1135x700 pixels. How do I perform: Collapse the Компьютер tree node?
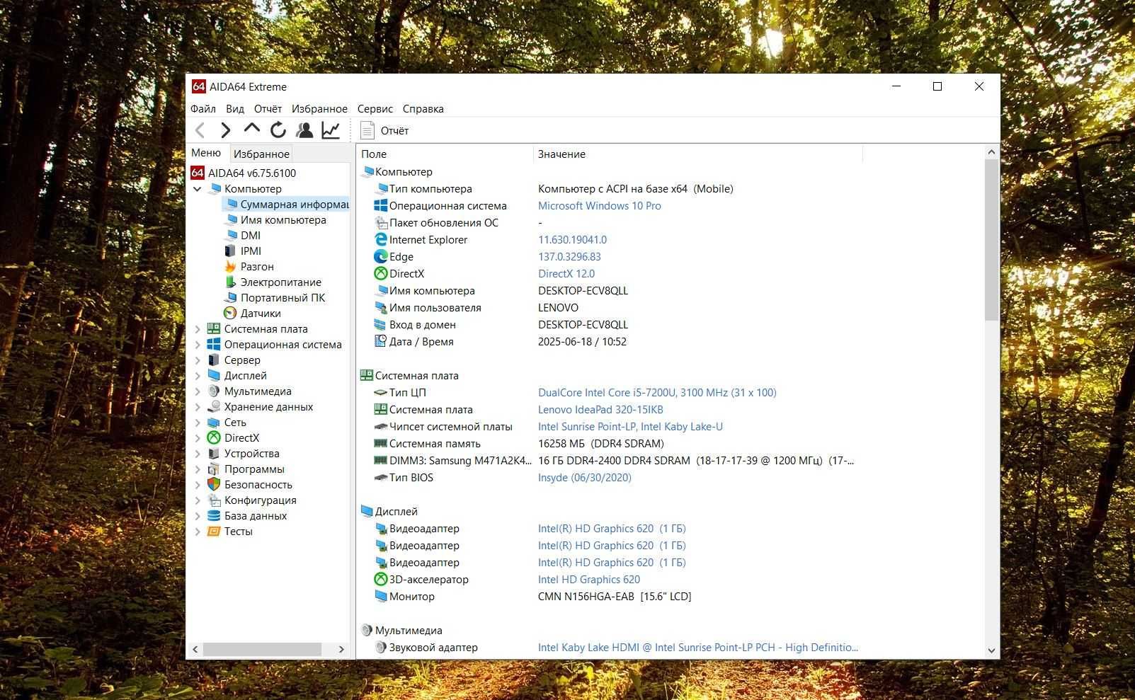(198, 189)
